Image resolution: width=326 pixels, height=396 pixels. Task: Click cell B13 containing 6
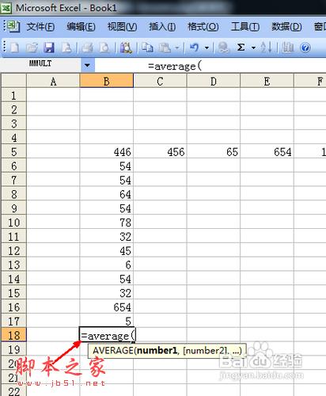coord(107,265)
